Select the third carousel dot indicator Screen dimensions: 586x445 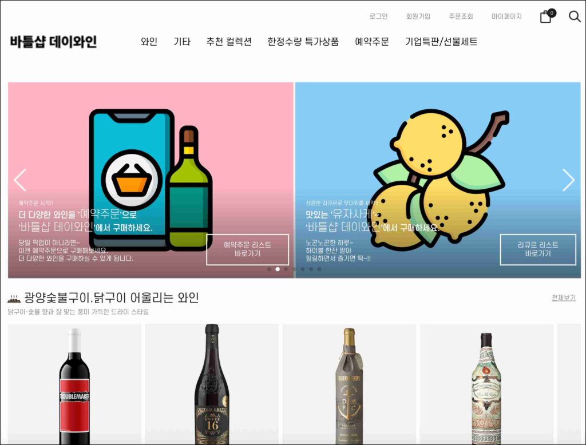point(286,269)
